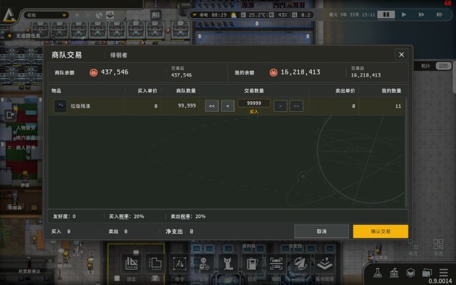This screenshot has height=285, width=456.
Task: Click the << sell-all arrow button
Action: [x=212, y=106]
